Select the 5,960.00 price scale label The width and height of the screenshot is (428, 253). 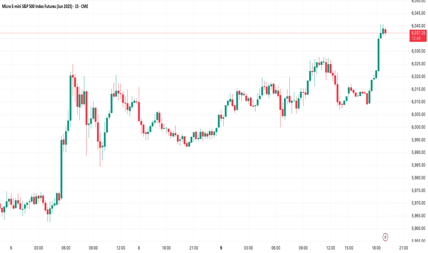(x=418, y=228)
